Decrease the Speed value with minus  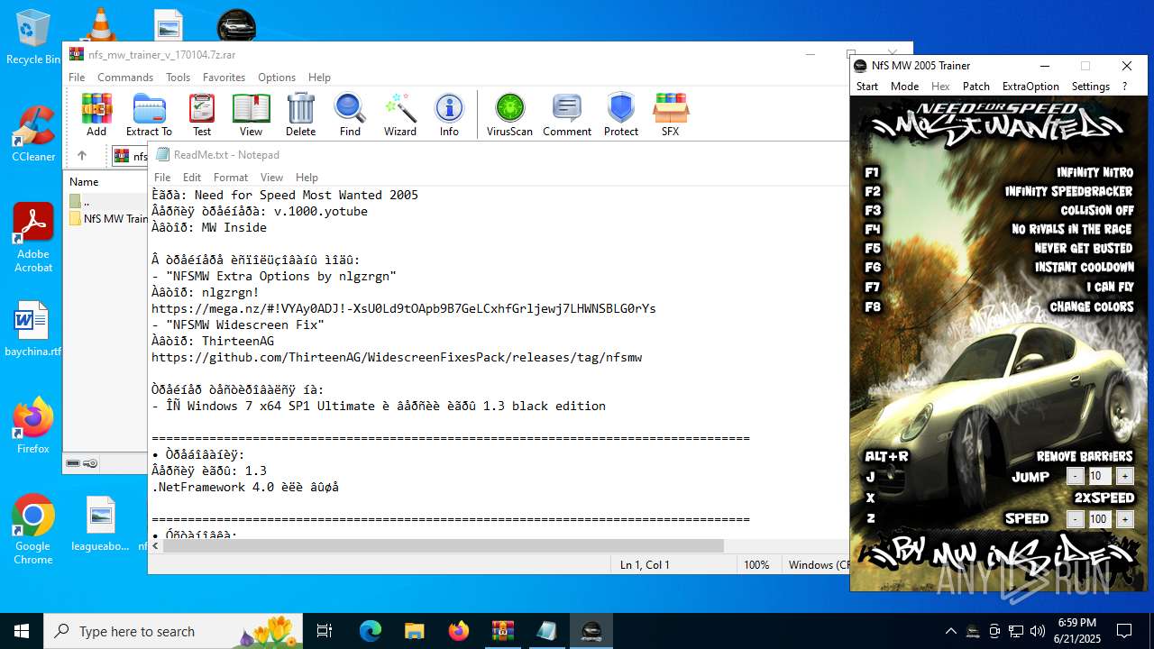(x=1075, y=519)
